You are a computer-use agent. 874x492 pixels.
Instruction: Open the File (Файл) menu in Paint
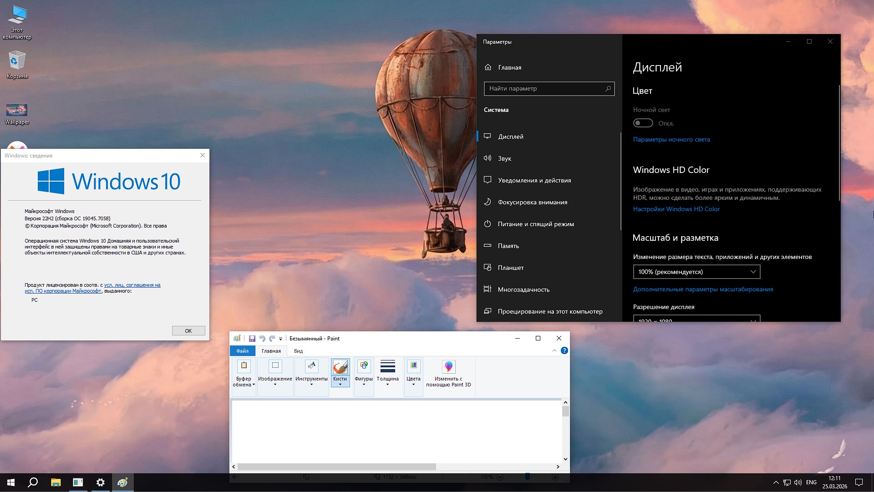pos(243,350)
